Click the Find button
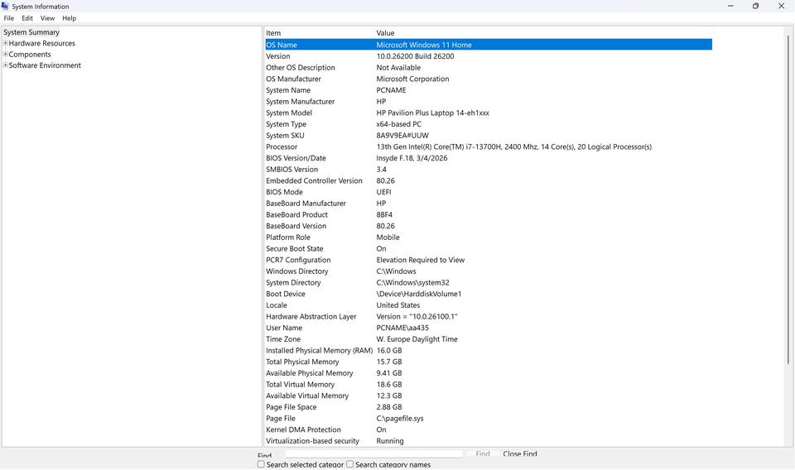 tap(483, 453)
